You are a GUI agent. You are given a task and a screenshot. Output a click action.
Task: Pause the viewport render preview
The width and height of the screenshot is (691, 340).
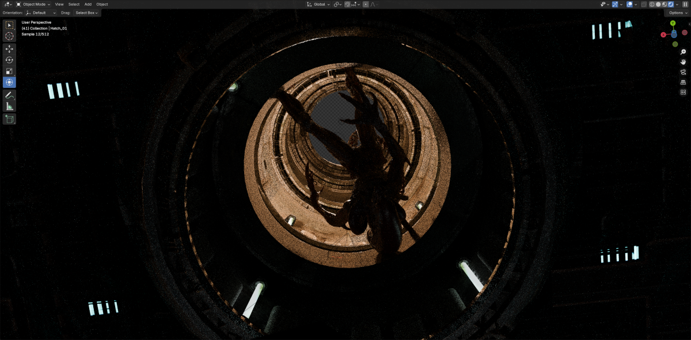[685, 4]
